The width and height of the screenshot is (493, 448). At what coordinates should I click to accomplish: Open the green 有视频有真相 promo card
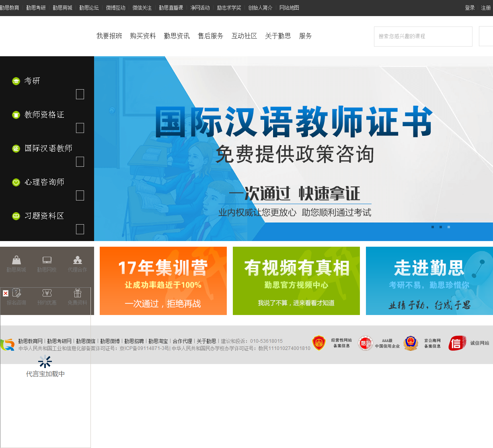point(296,281)
